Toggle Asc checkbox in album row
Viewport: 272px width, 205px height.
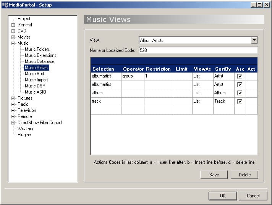pos(240,93)
